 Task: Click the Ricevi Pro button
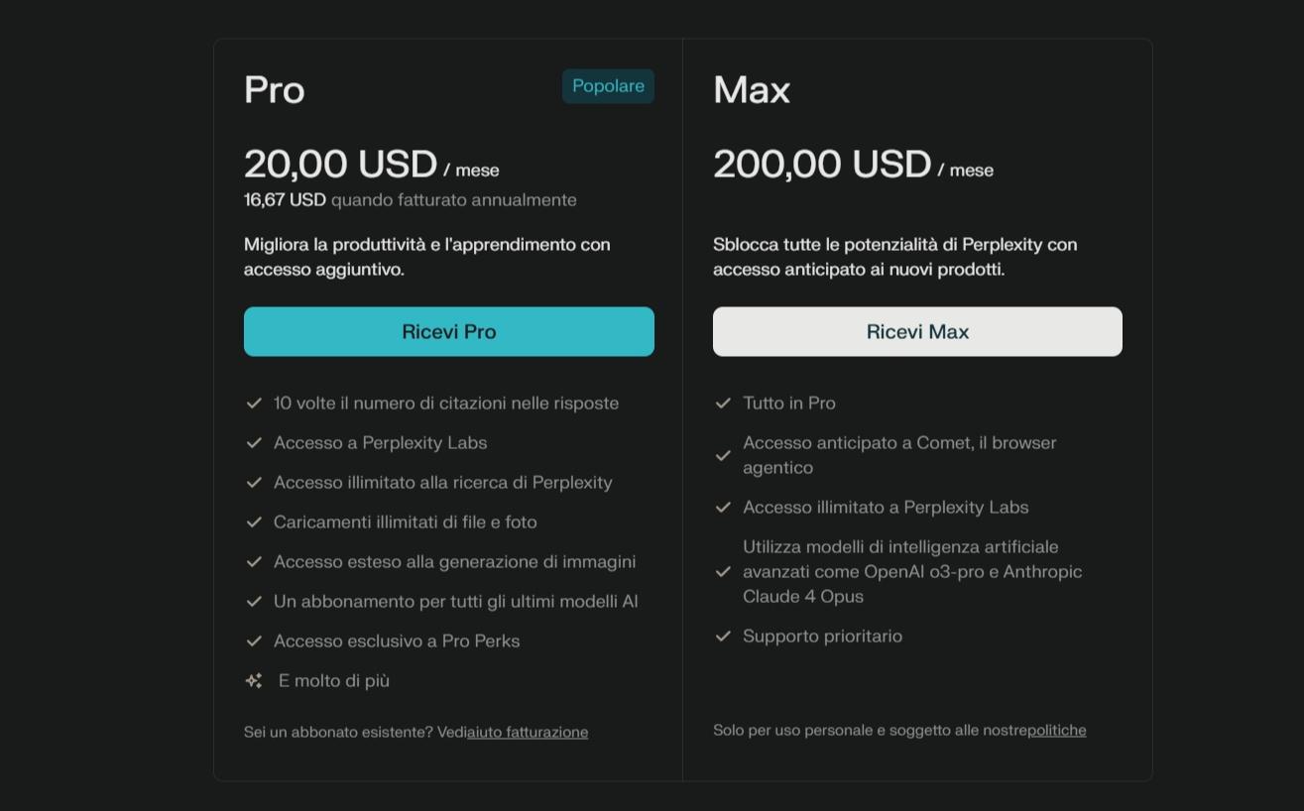pyautogui.click(x=449, y=331)
